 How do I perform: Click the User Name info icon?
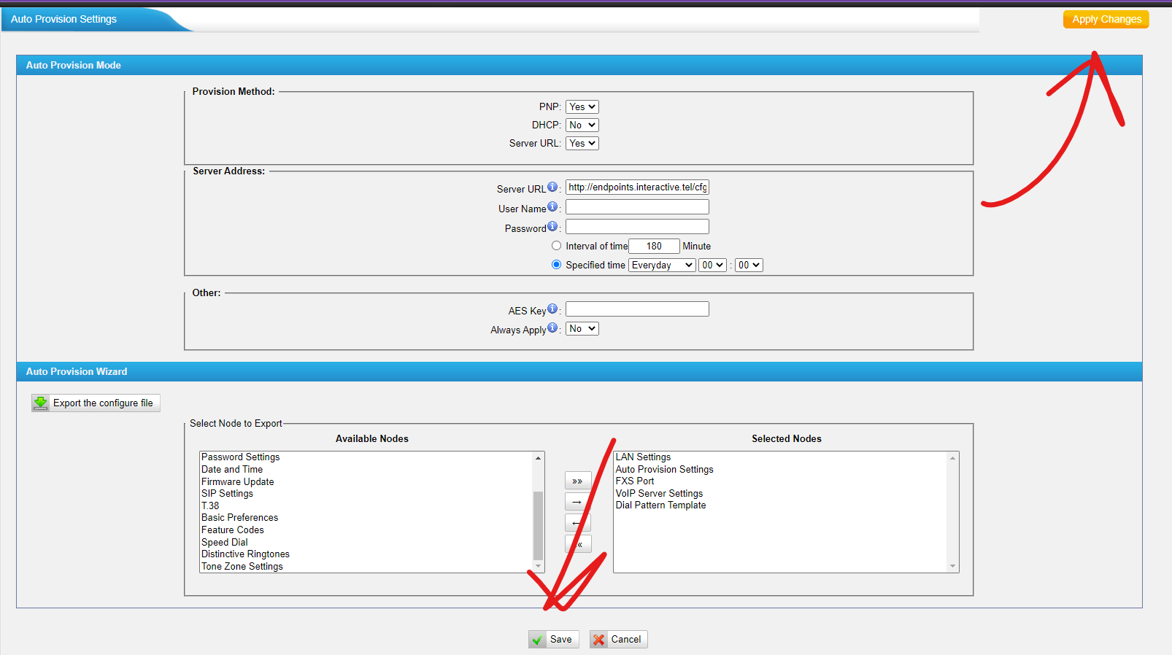[552, 207]
